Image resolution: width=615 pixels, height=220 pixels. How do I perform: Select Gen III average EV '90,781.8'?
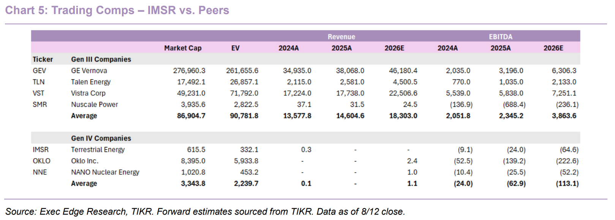(244, 116)
